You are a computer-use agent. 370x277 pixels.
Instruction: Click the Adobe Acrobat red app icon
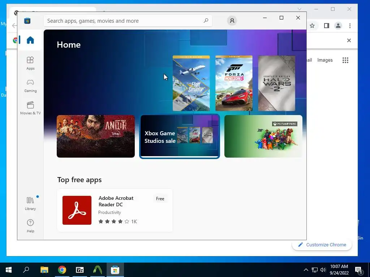[77, 210]
